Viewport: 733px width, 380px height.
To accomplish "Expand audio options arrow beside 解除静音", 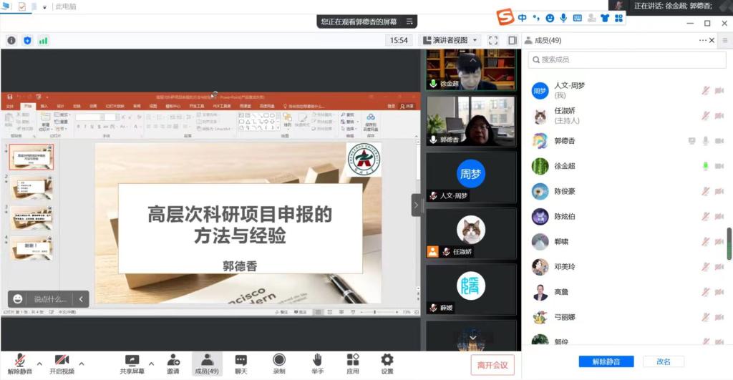I will 39,363.
